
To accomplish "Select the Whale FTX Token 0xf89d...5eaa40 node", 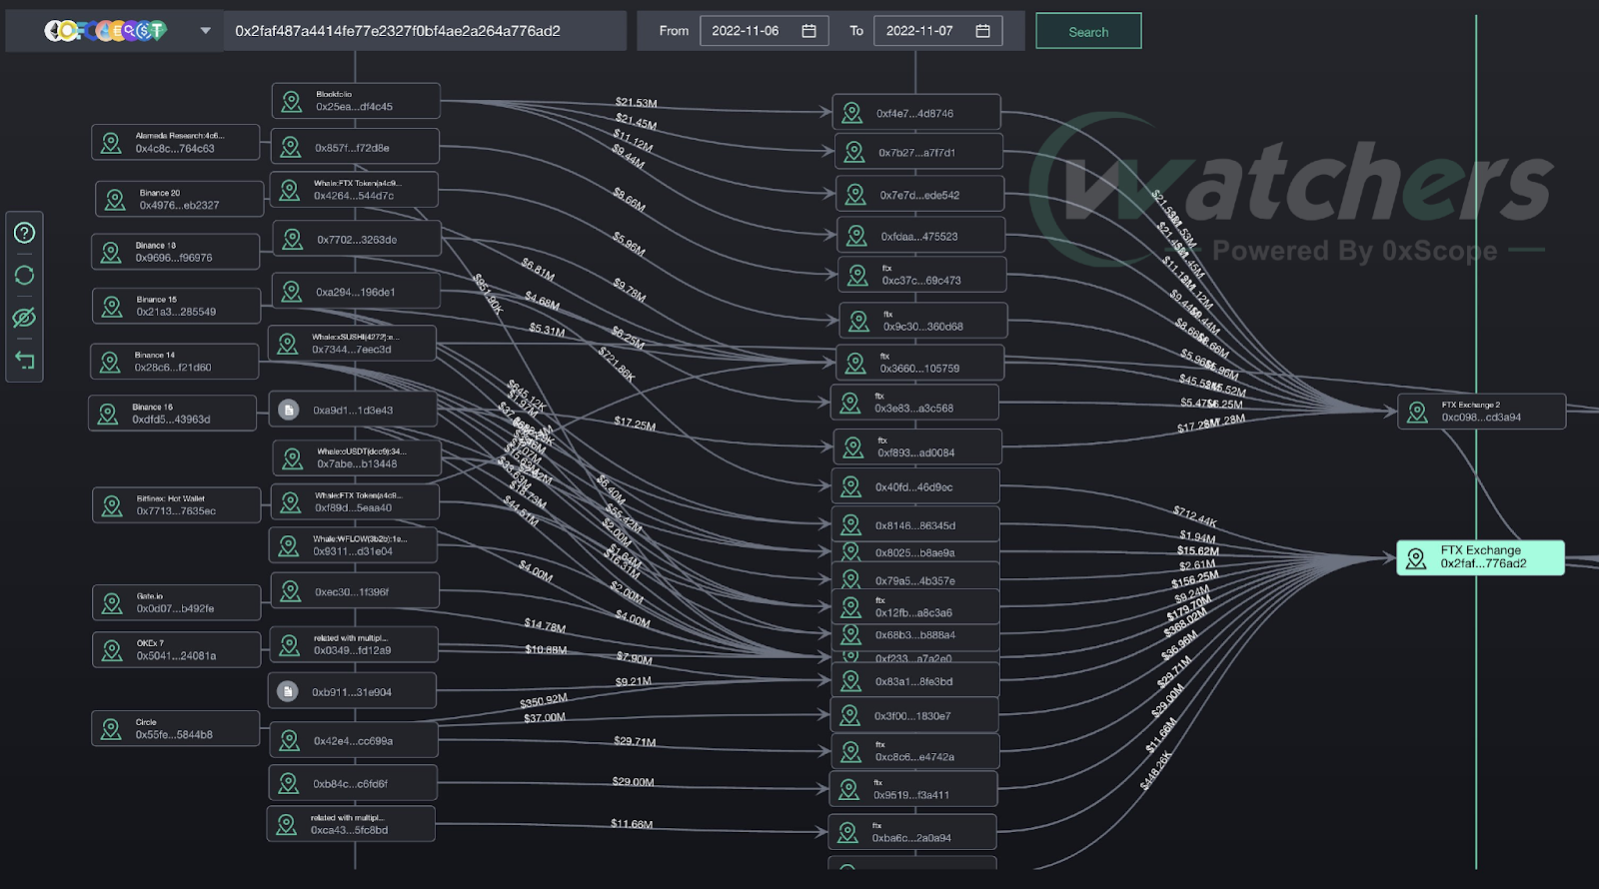I will [355, 501].
